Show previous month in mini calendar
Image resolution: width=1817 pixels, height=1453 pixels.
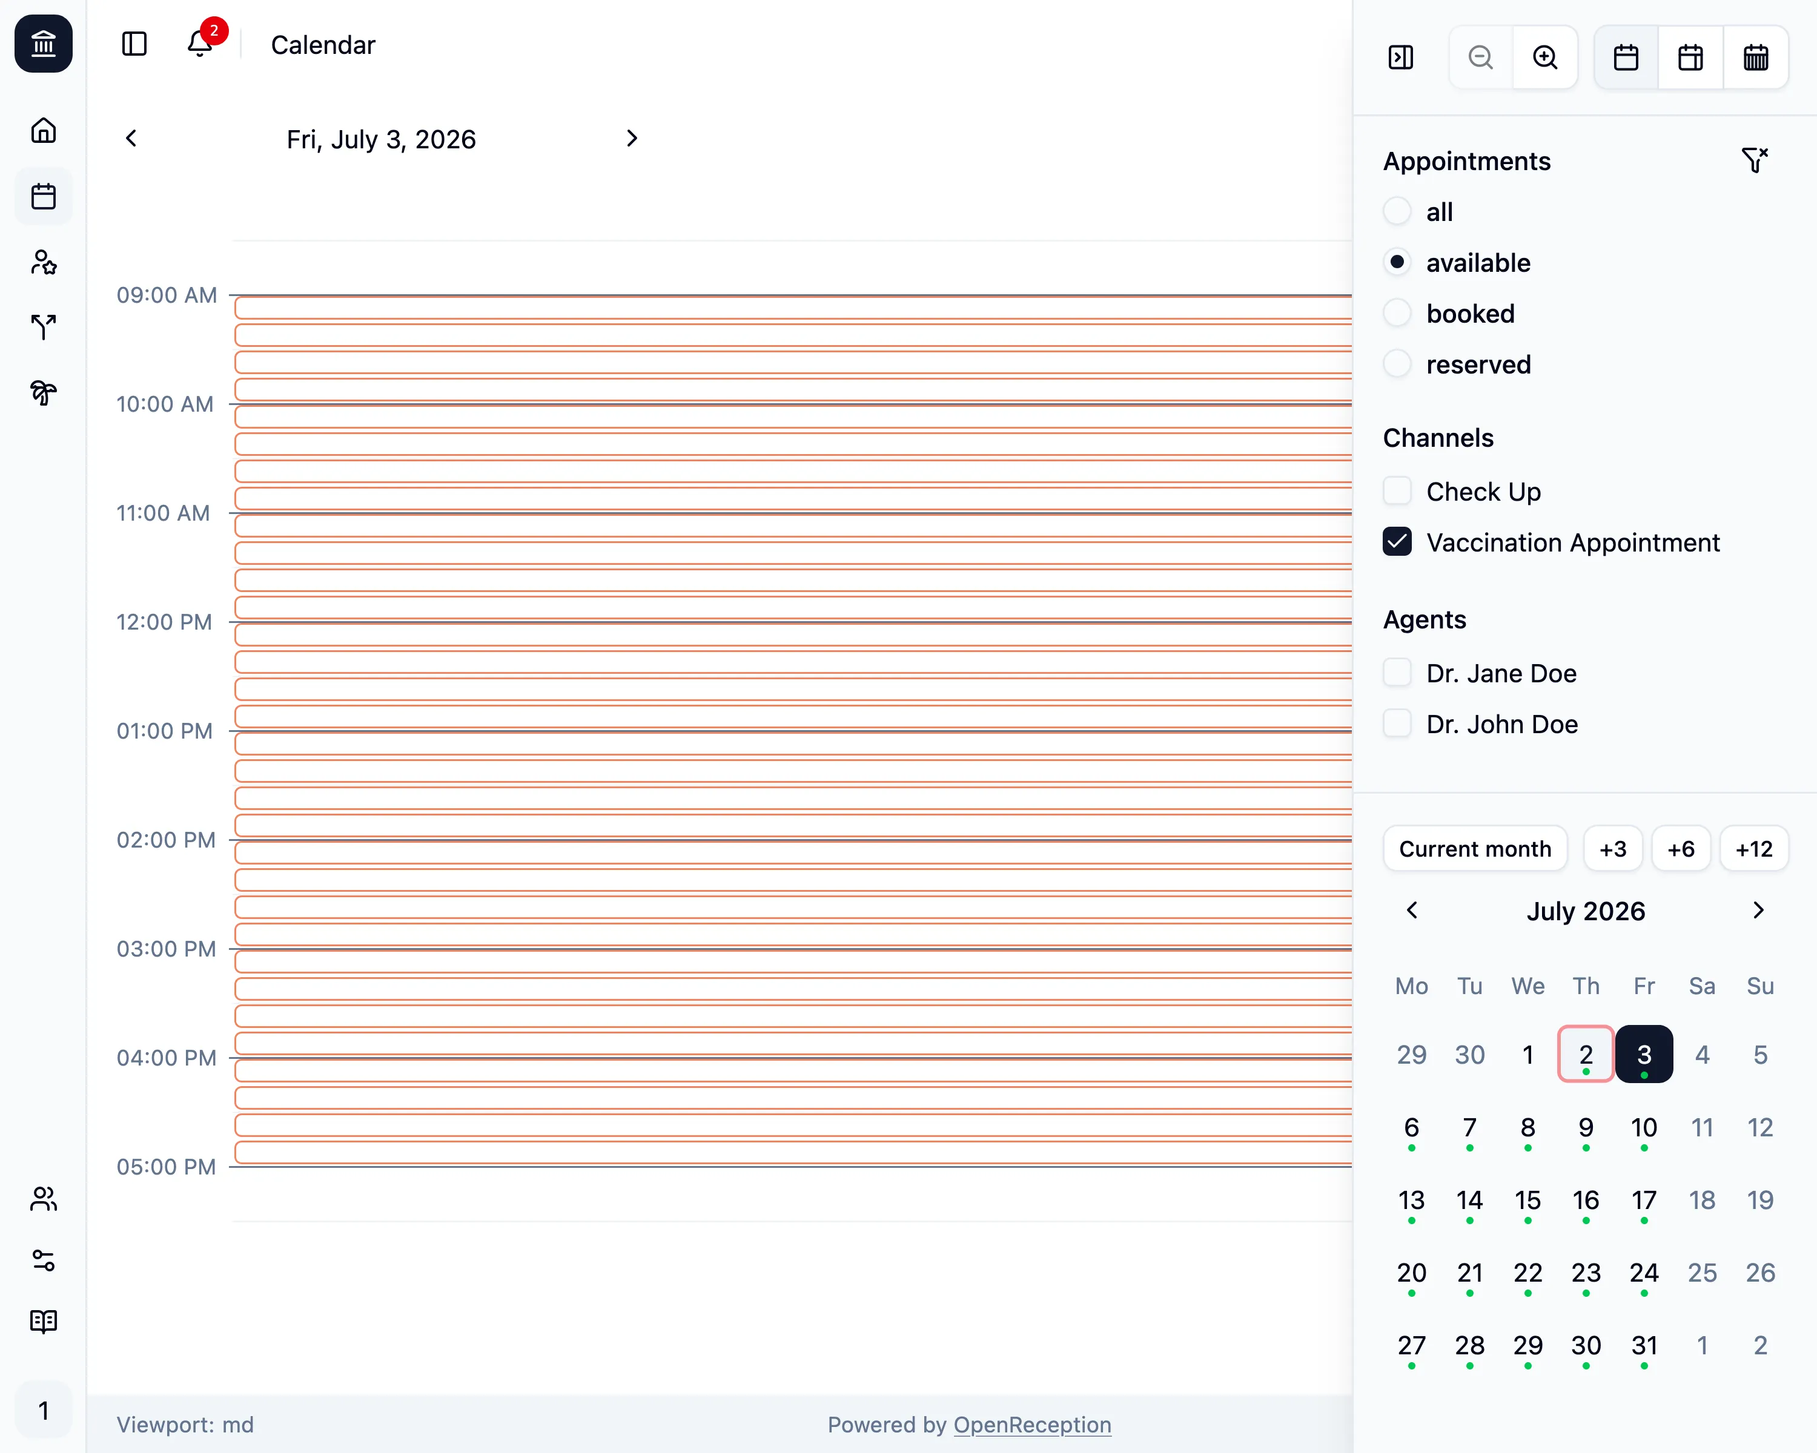click(x=1412, y=911)
